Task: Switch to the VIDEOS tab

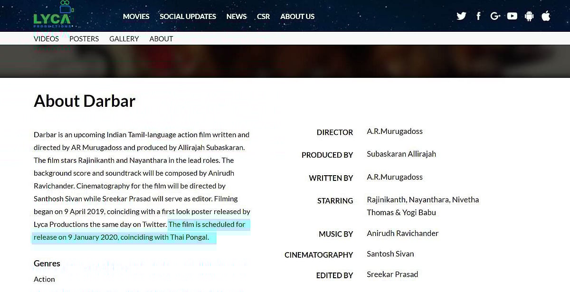Action: 46,39
